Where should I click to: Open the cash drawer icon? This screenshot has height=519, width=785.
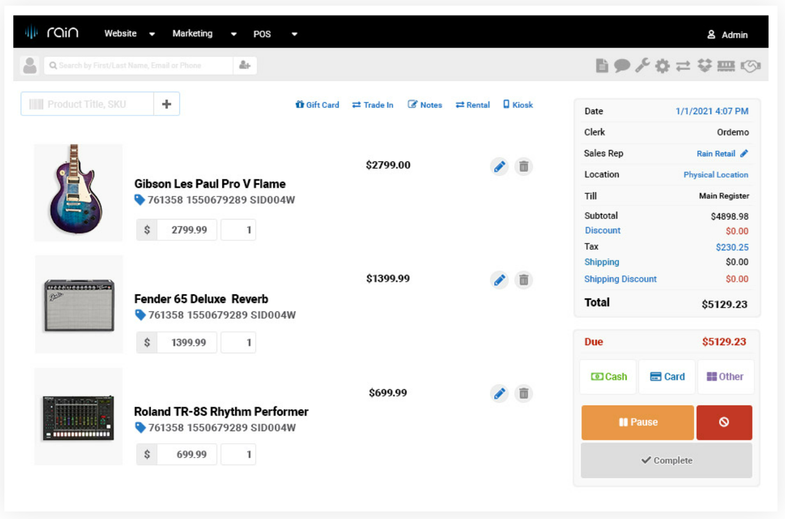[726, 65]
